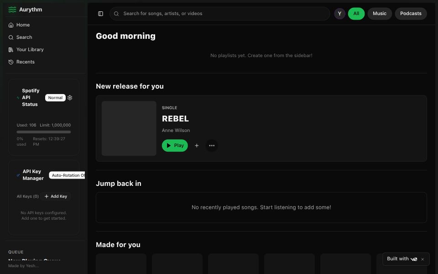Enable Auto-Rotation in API Key Manager
The width and height of the screenshot is (438, 274).
68,175
